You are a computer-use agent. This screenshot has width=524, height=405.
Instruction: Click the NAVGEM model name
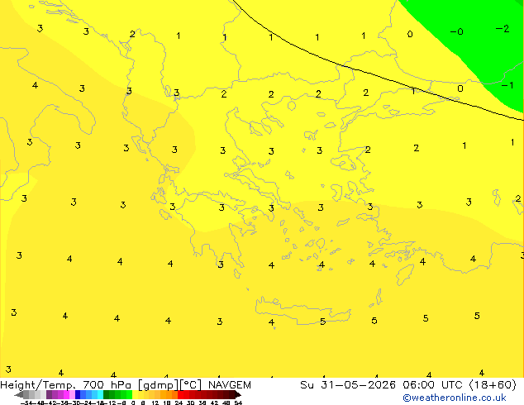click(230, 385)
